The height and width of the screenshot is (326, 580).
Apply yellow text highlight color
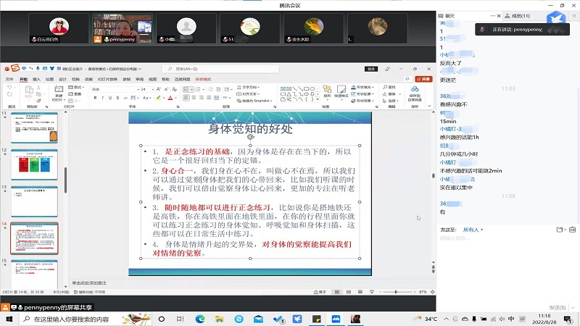(x=158, y=98)
